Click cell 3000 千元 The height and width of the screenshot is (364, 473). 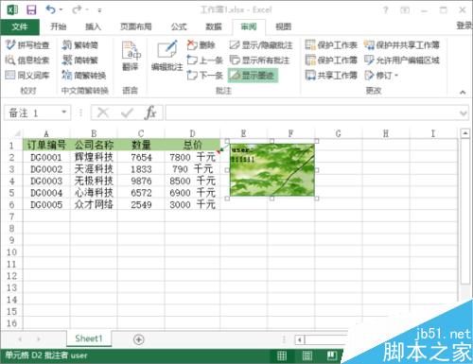click(192, 205)
